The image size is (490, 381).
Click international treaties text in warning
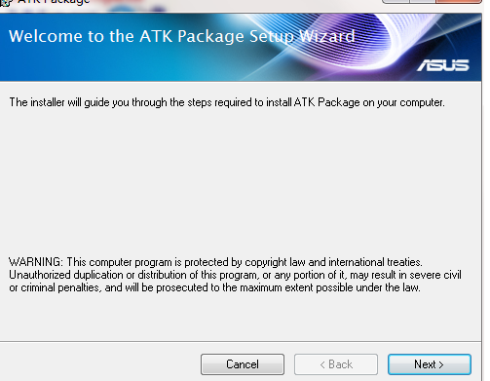[x=375, y=262]
